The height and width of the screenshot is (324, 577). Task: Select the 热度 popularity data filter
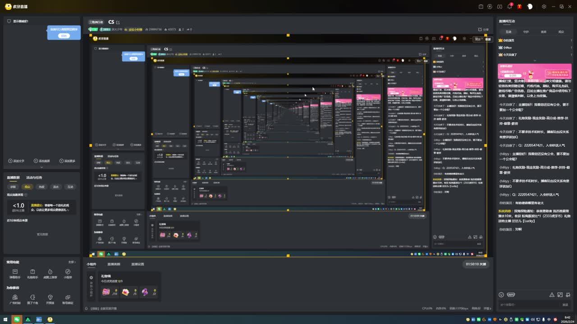(41, 187)
